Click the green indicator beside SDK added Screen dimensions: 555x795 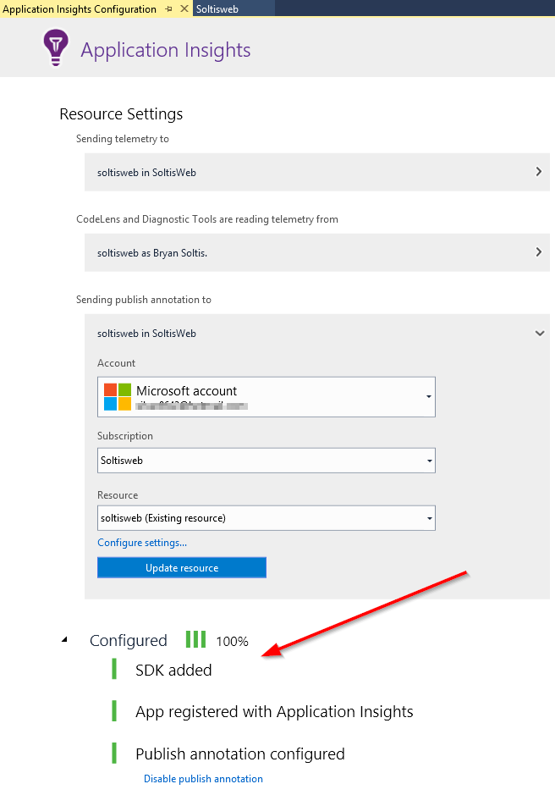[x=114, y=669]
